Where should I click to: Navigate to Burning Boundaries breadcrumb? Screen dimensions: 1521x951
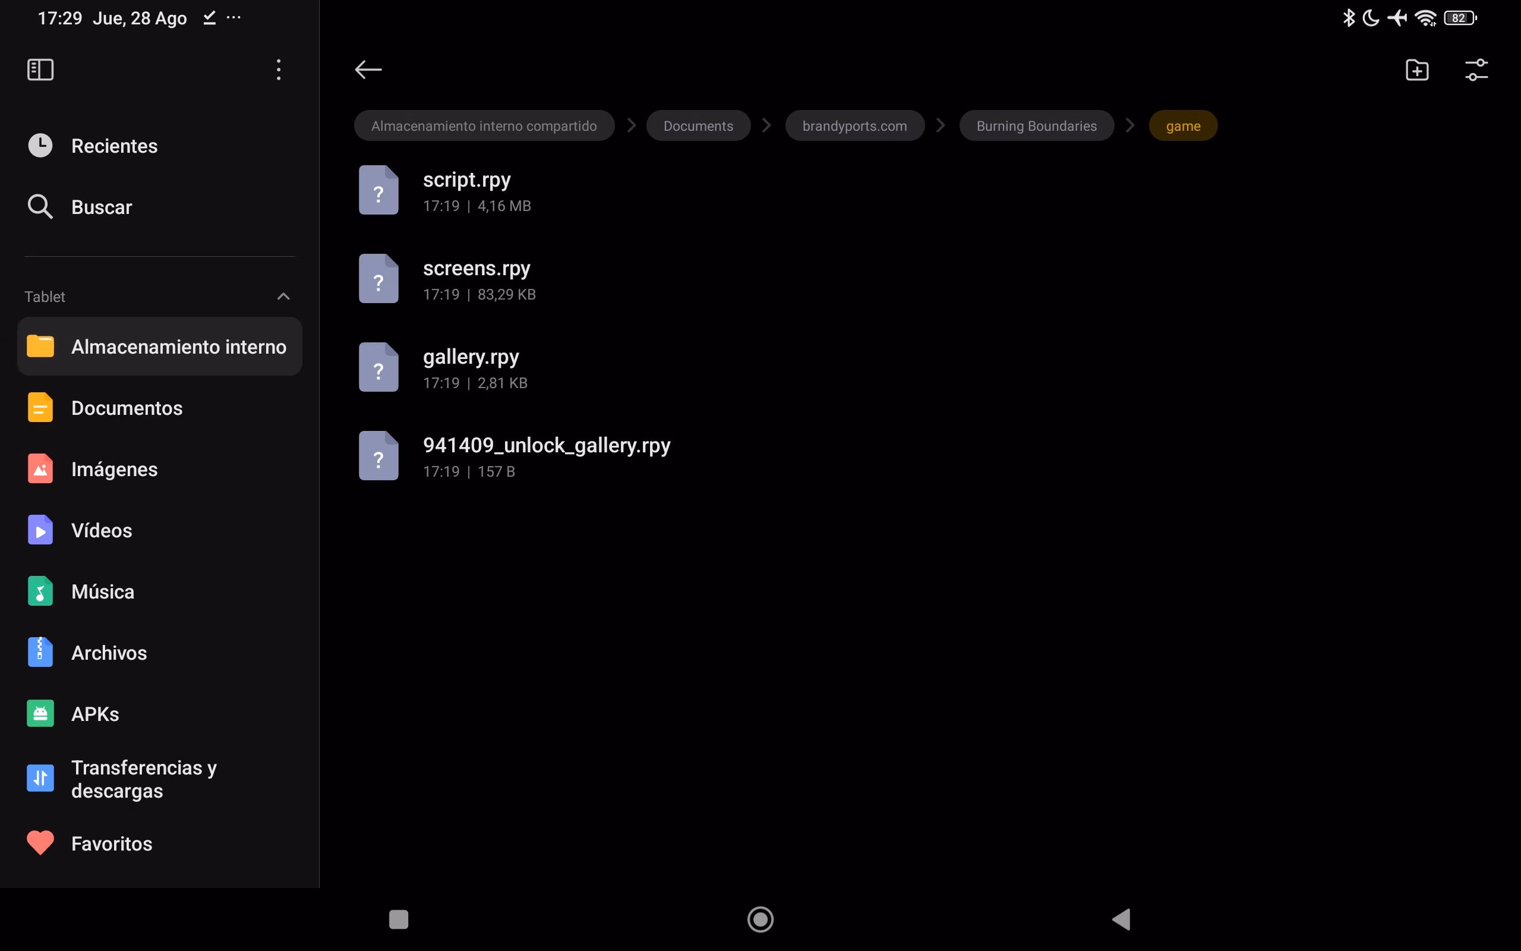point(1036,126)
